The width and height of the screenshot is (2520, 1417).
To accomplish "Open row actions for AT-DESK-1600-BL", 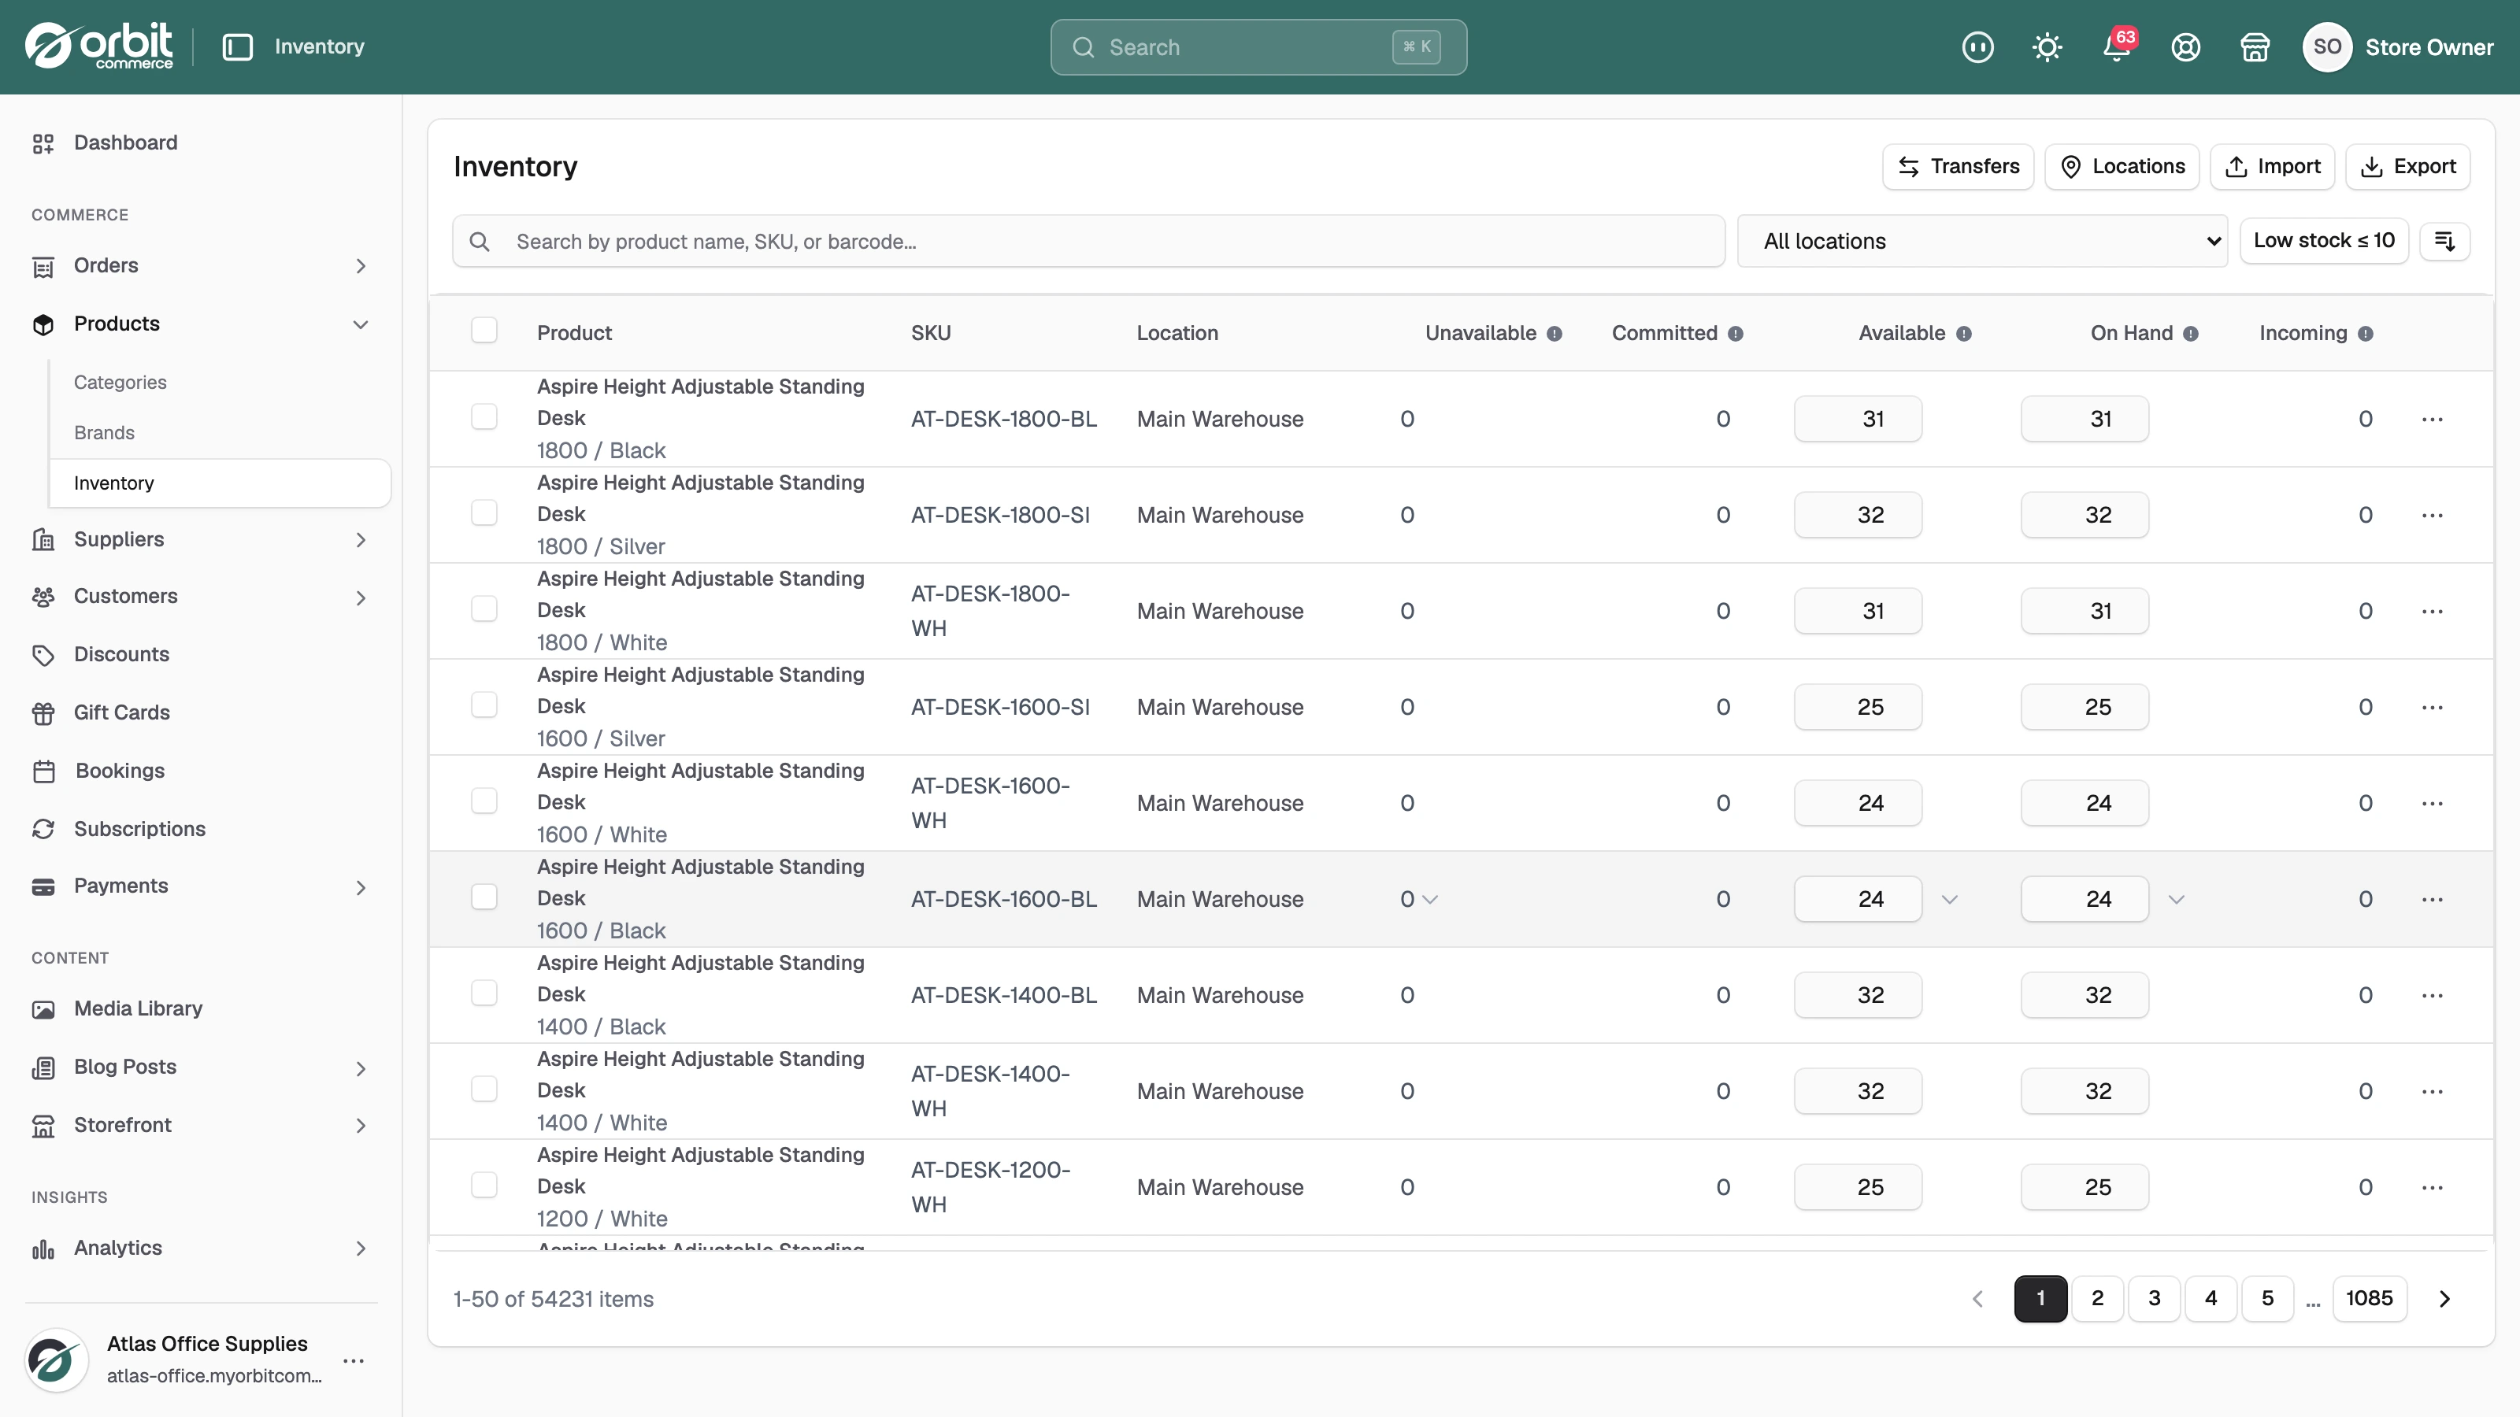I will [x=2433, y=900].
